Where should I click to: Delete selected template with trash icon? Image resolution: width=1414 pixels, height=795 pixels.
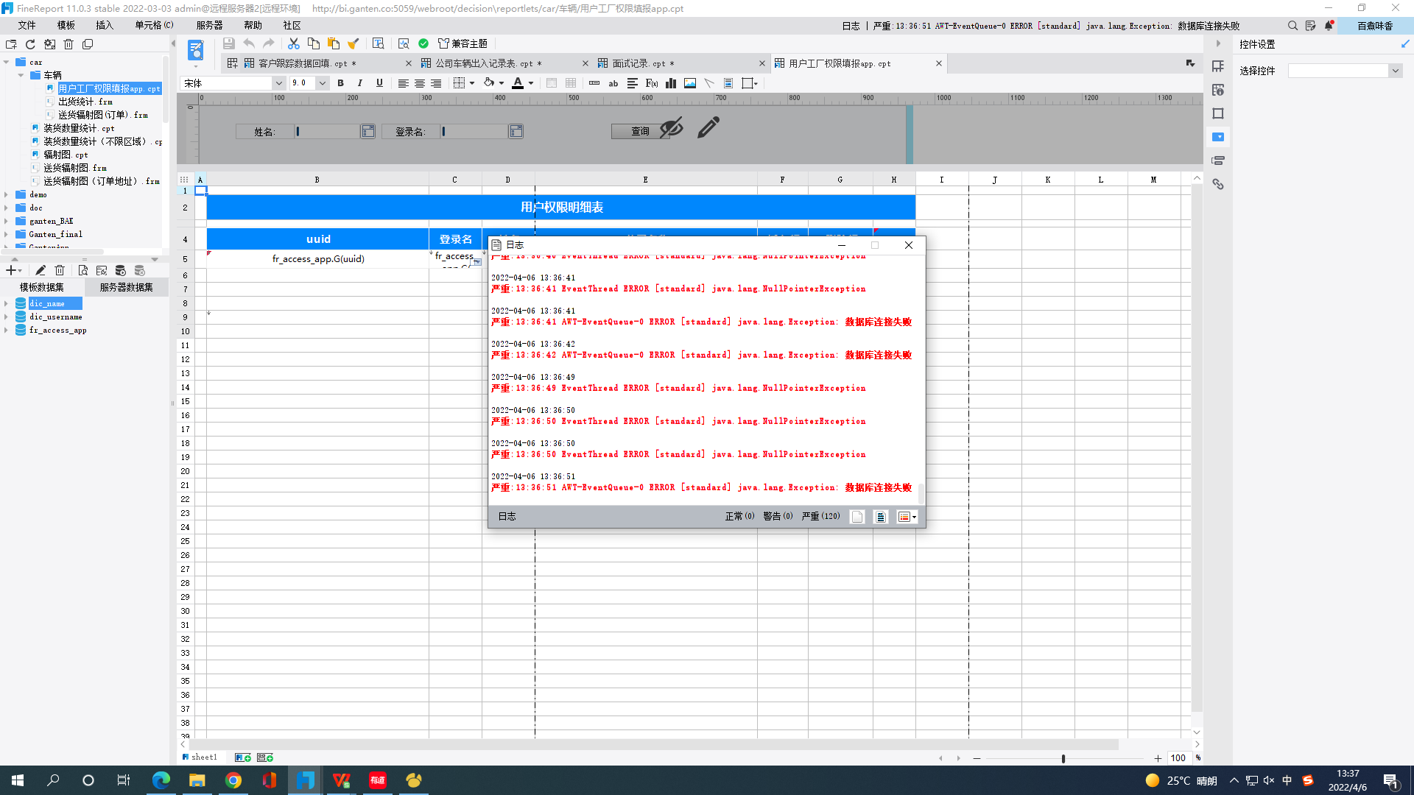point(68,44)
